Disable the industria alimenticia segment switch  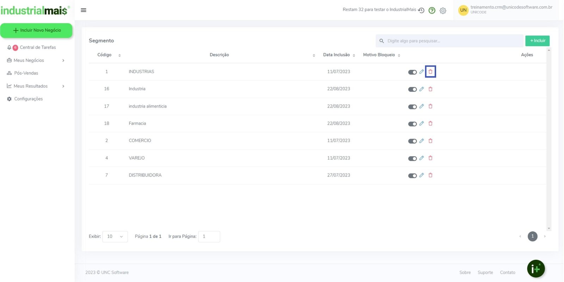point(412,107)
